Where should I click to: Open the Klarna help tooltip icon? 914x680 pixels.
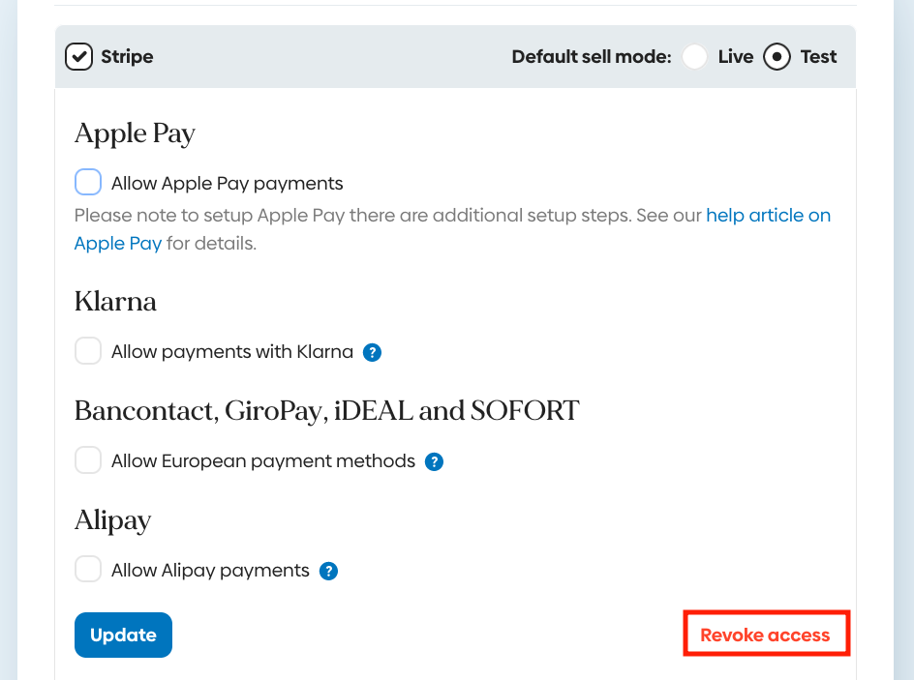click(372, 352)
